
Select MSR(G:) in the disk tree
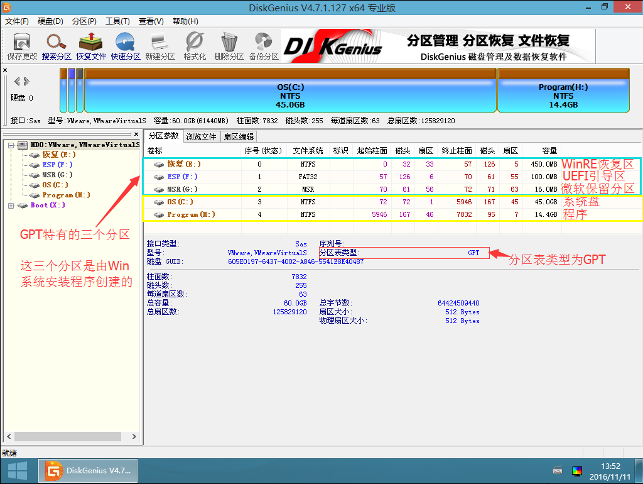57,175
